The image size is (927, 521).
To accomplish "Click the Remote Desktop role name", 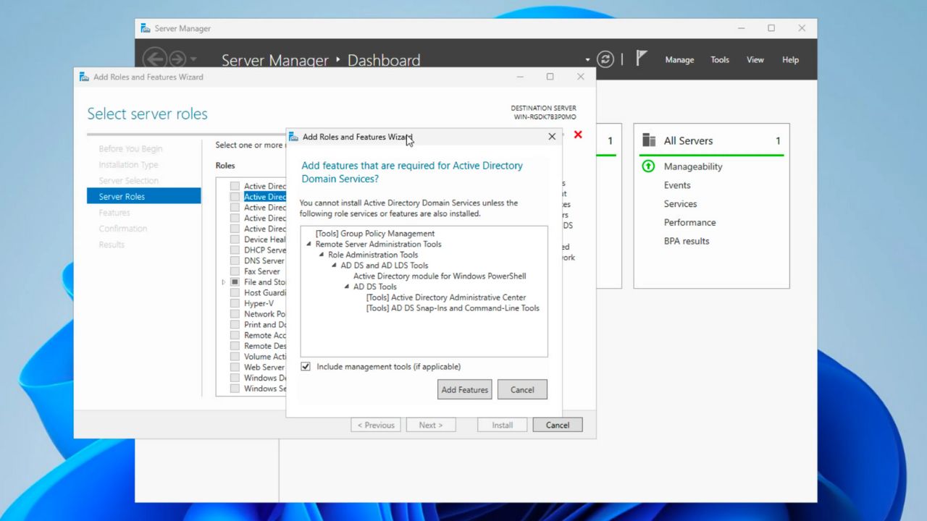I will 265,346.
